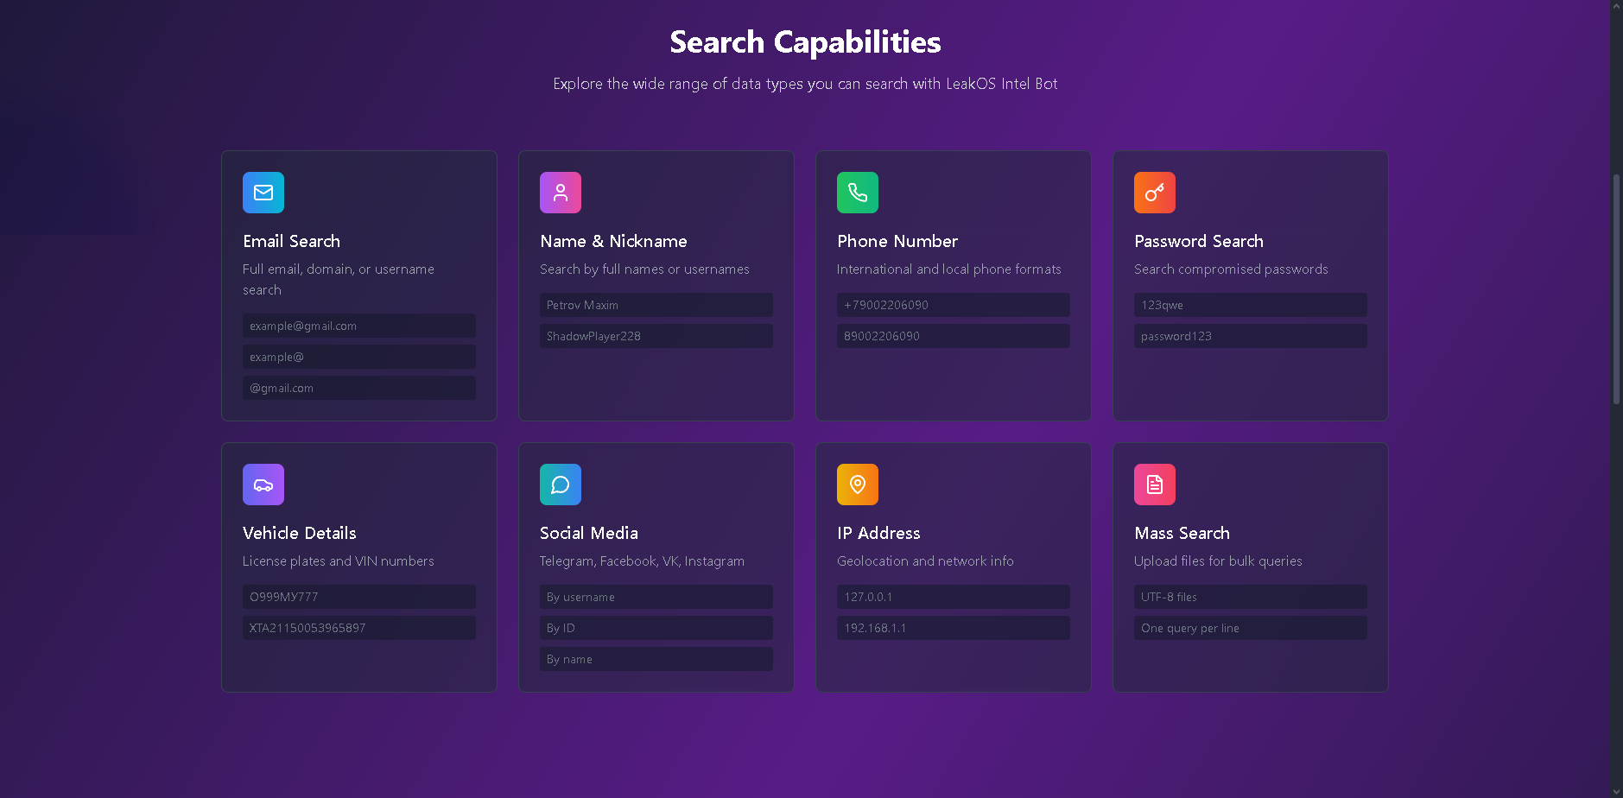Click the page's vertical scrollbar thumb
Screen dimensions: 1623x798
[1616, 289]
